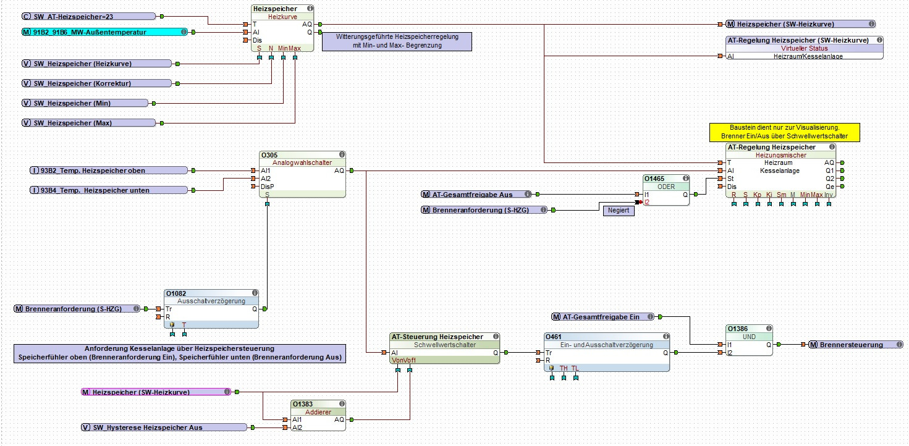The image size is (909, 446).
Task: Click info icon on Heizspeicher Heizkurve block
Action: (310, 9)
